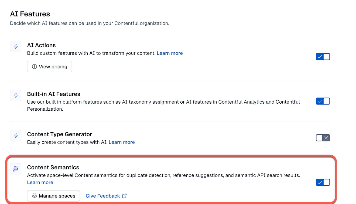Open the View pricing button
Image resolution: width=356 pixels, height=204 pixels.
[50, 67]
